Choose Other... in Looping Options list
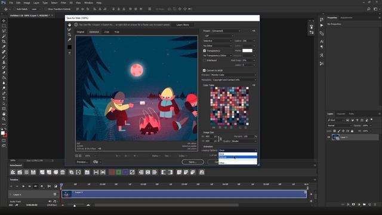The image size is (382, 215). coord(238,163)
